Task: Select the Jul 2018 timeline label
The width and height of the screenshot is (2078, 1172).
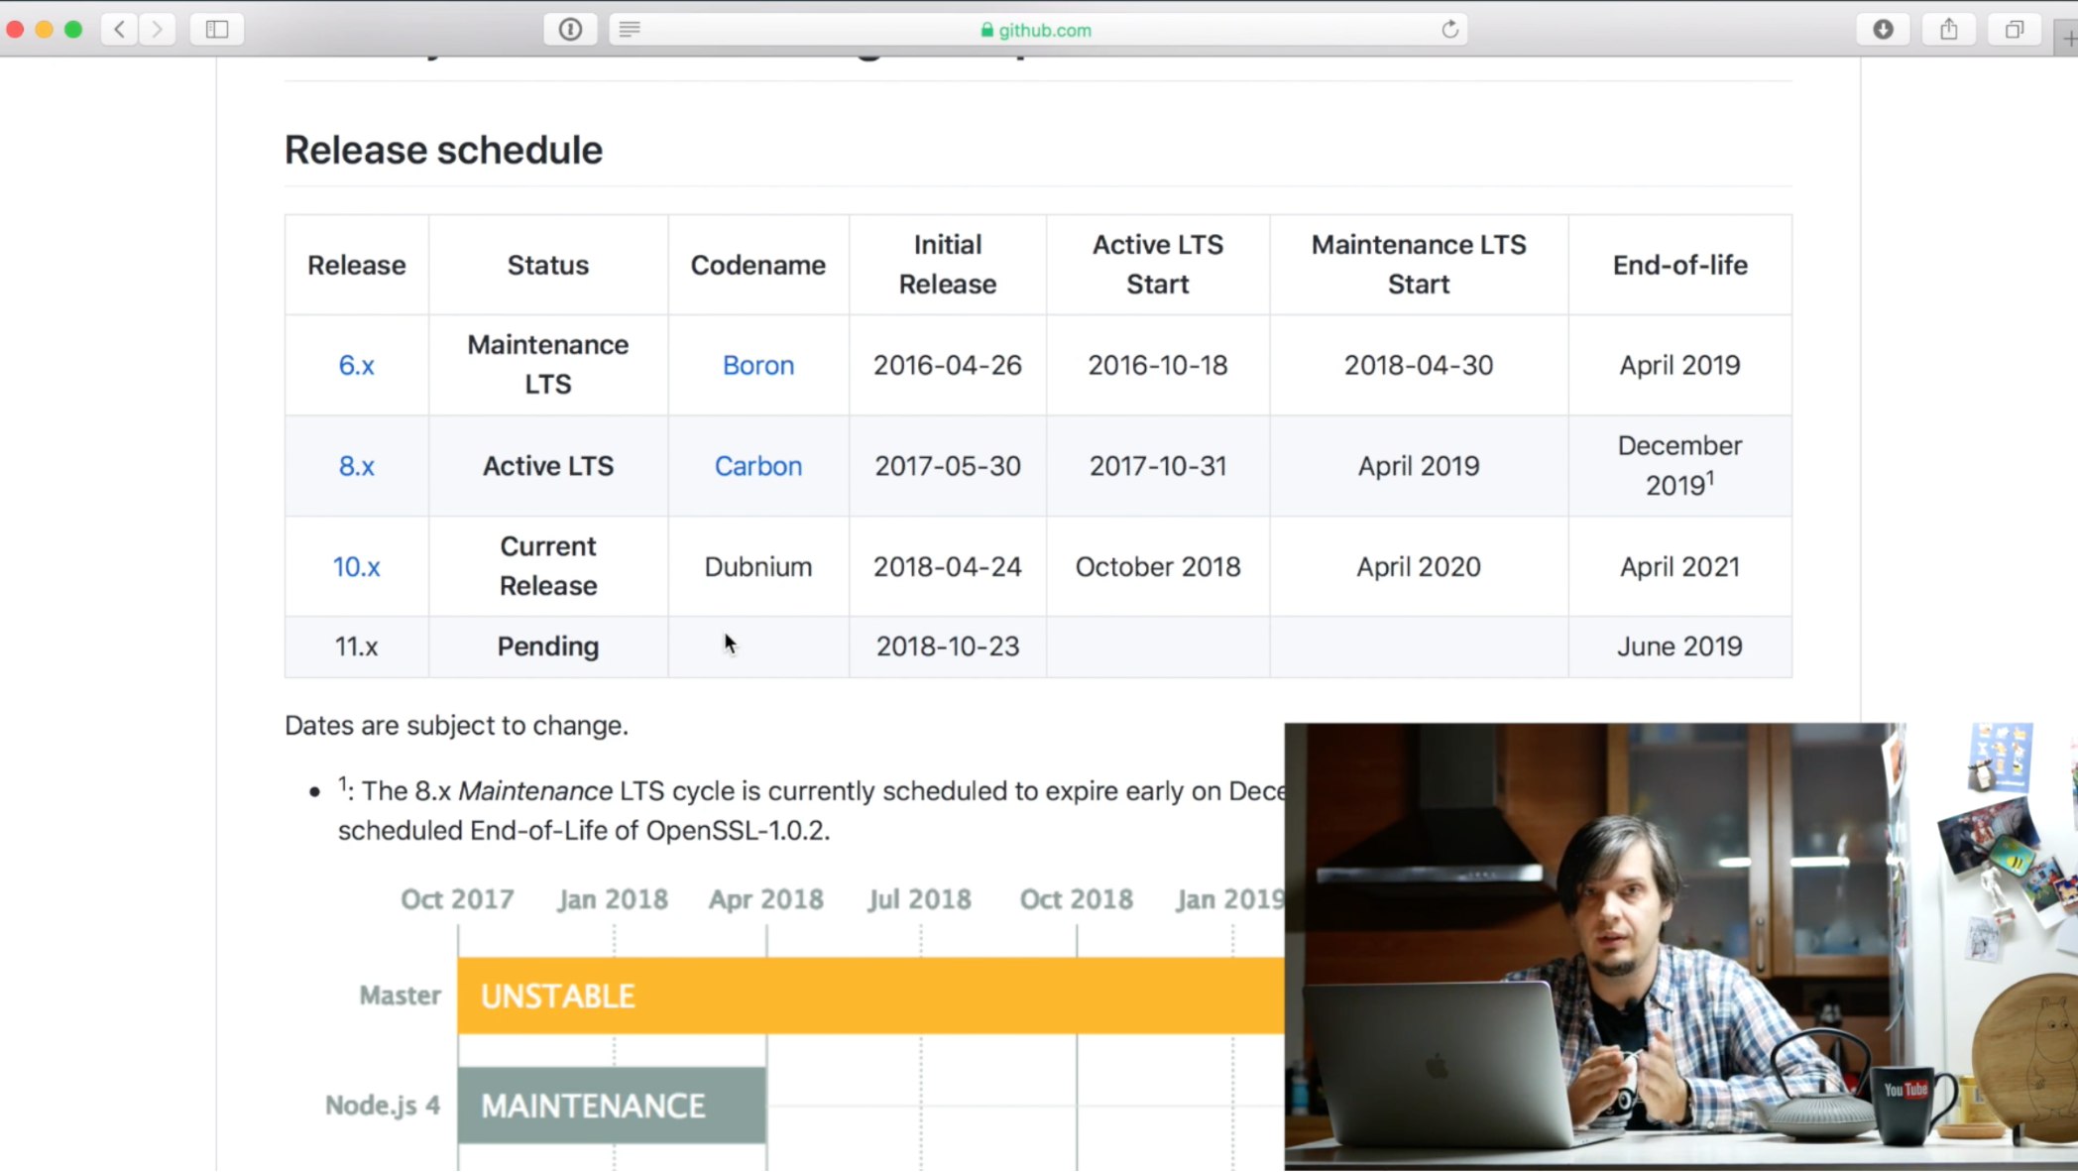Action: click(920, 899)
